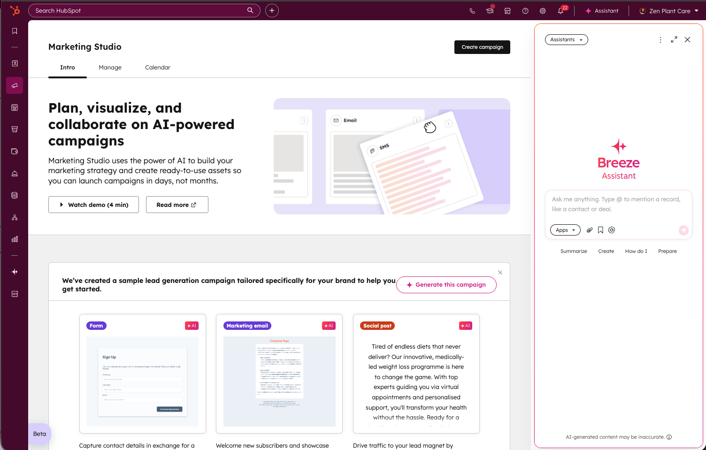Click the AI badge on Form card
706x450 pixels.
click(x=192, y=326)
